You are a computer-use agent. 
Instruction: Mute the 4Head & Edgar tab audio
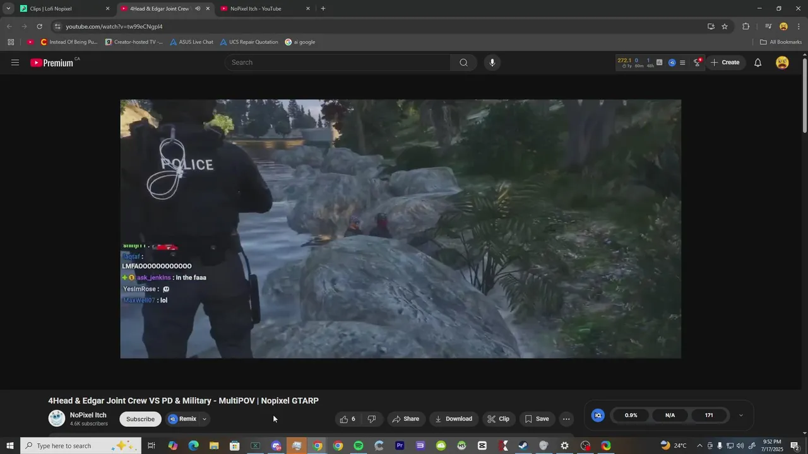pos(198,9)
